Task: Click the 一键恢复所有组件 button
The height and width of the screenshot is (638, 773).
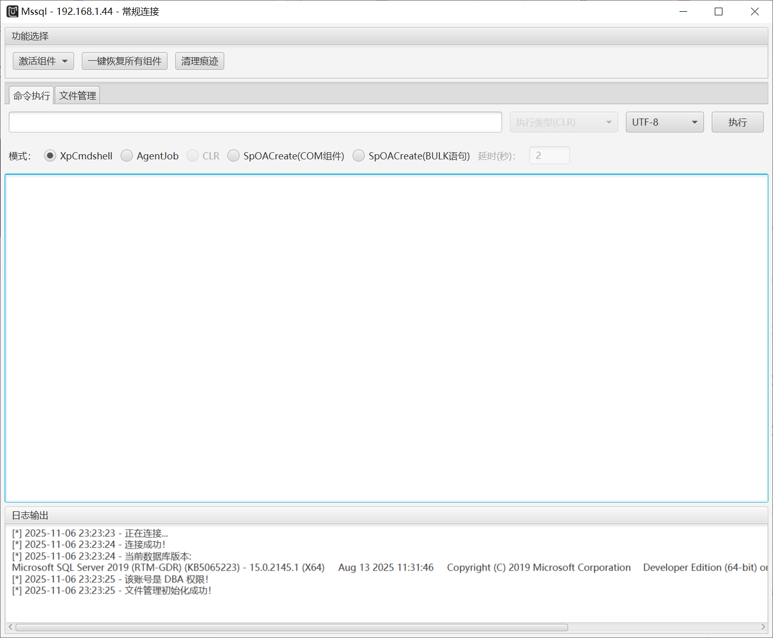Action: [125, 61]
